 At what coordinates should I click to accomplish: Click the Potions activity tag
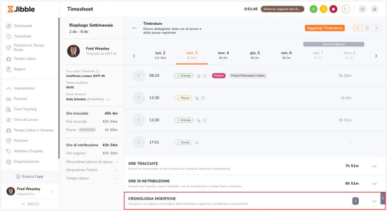pyautogui.click(x=219, y=76)
